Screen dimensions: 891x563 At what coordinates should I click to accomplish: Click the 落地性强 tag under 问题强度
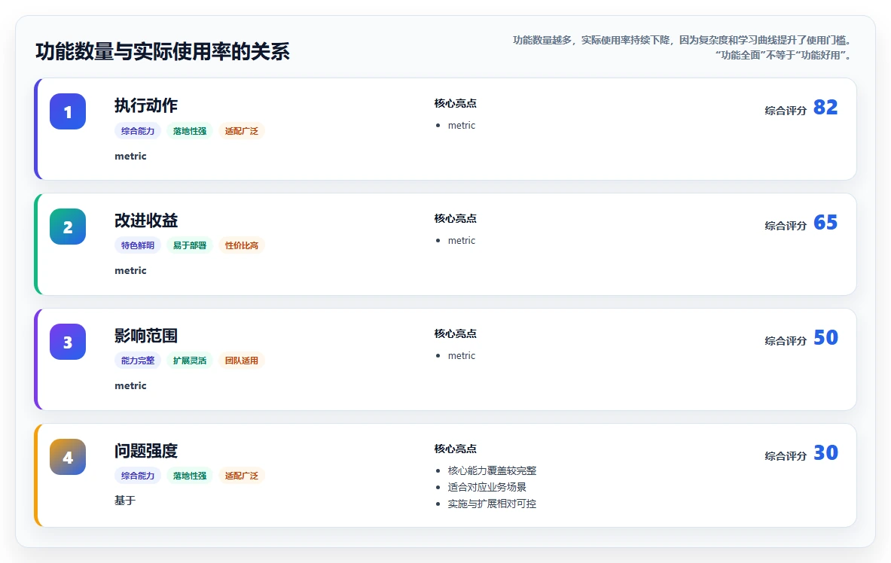click(190, 476)
